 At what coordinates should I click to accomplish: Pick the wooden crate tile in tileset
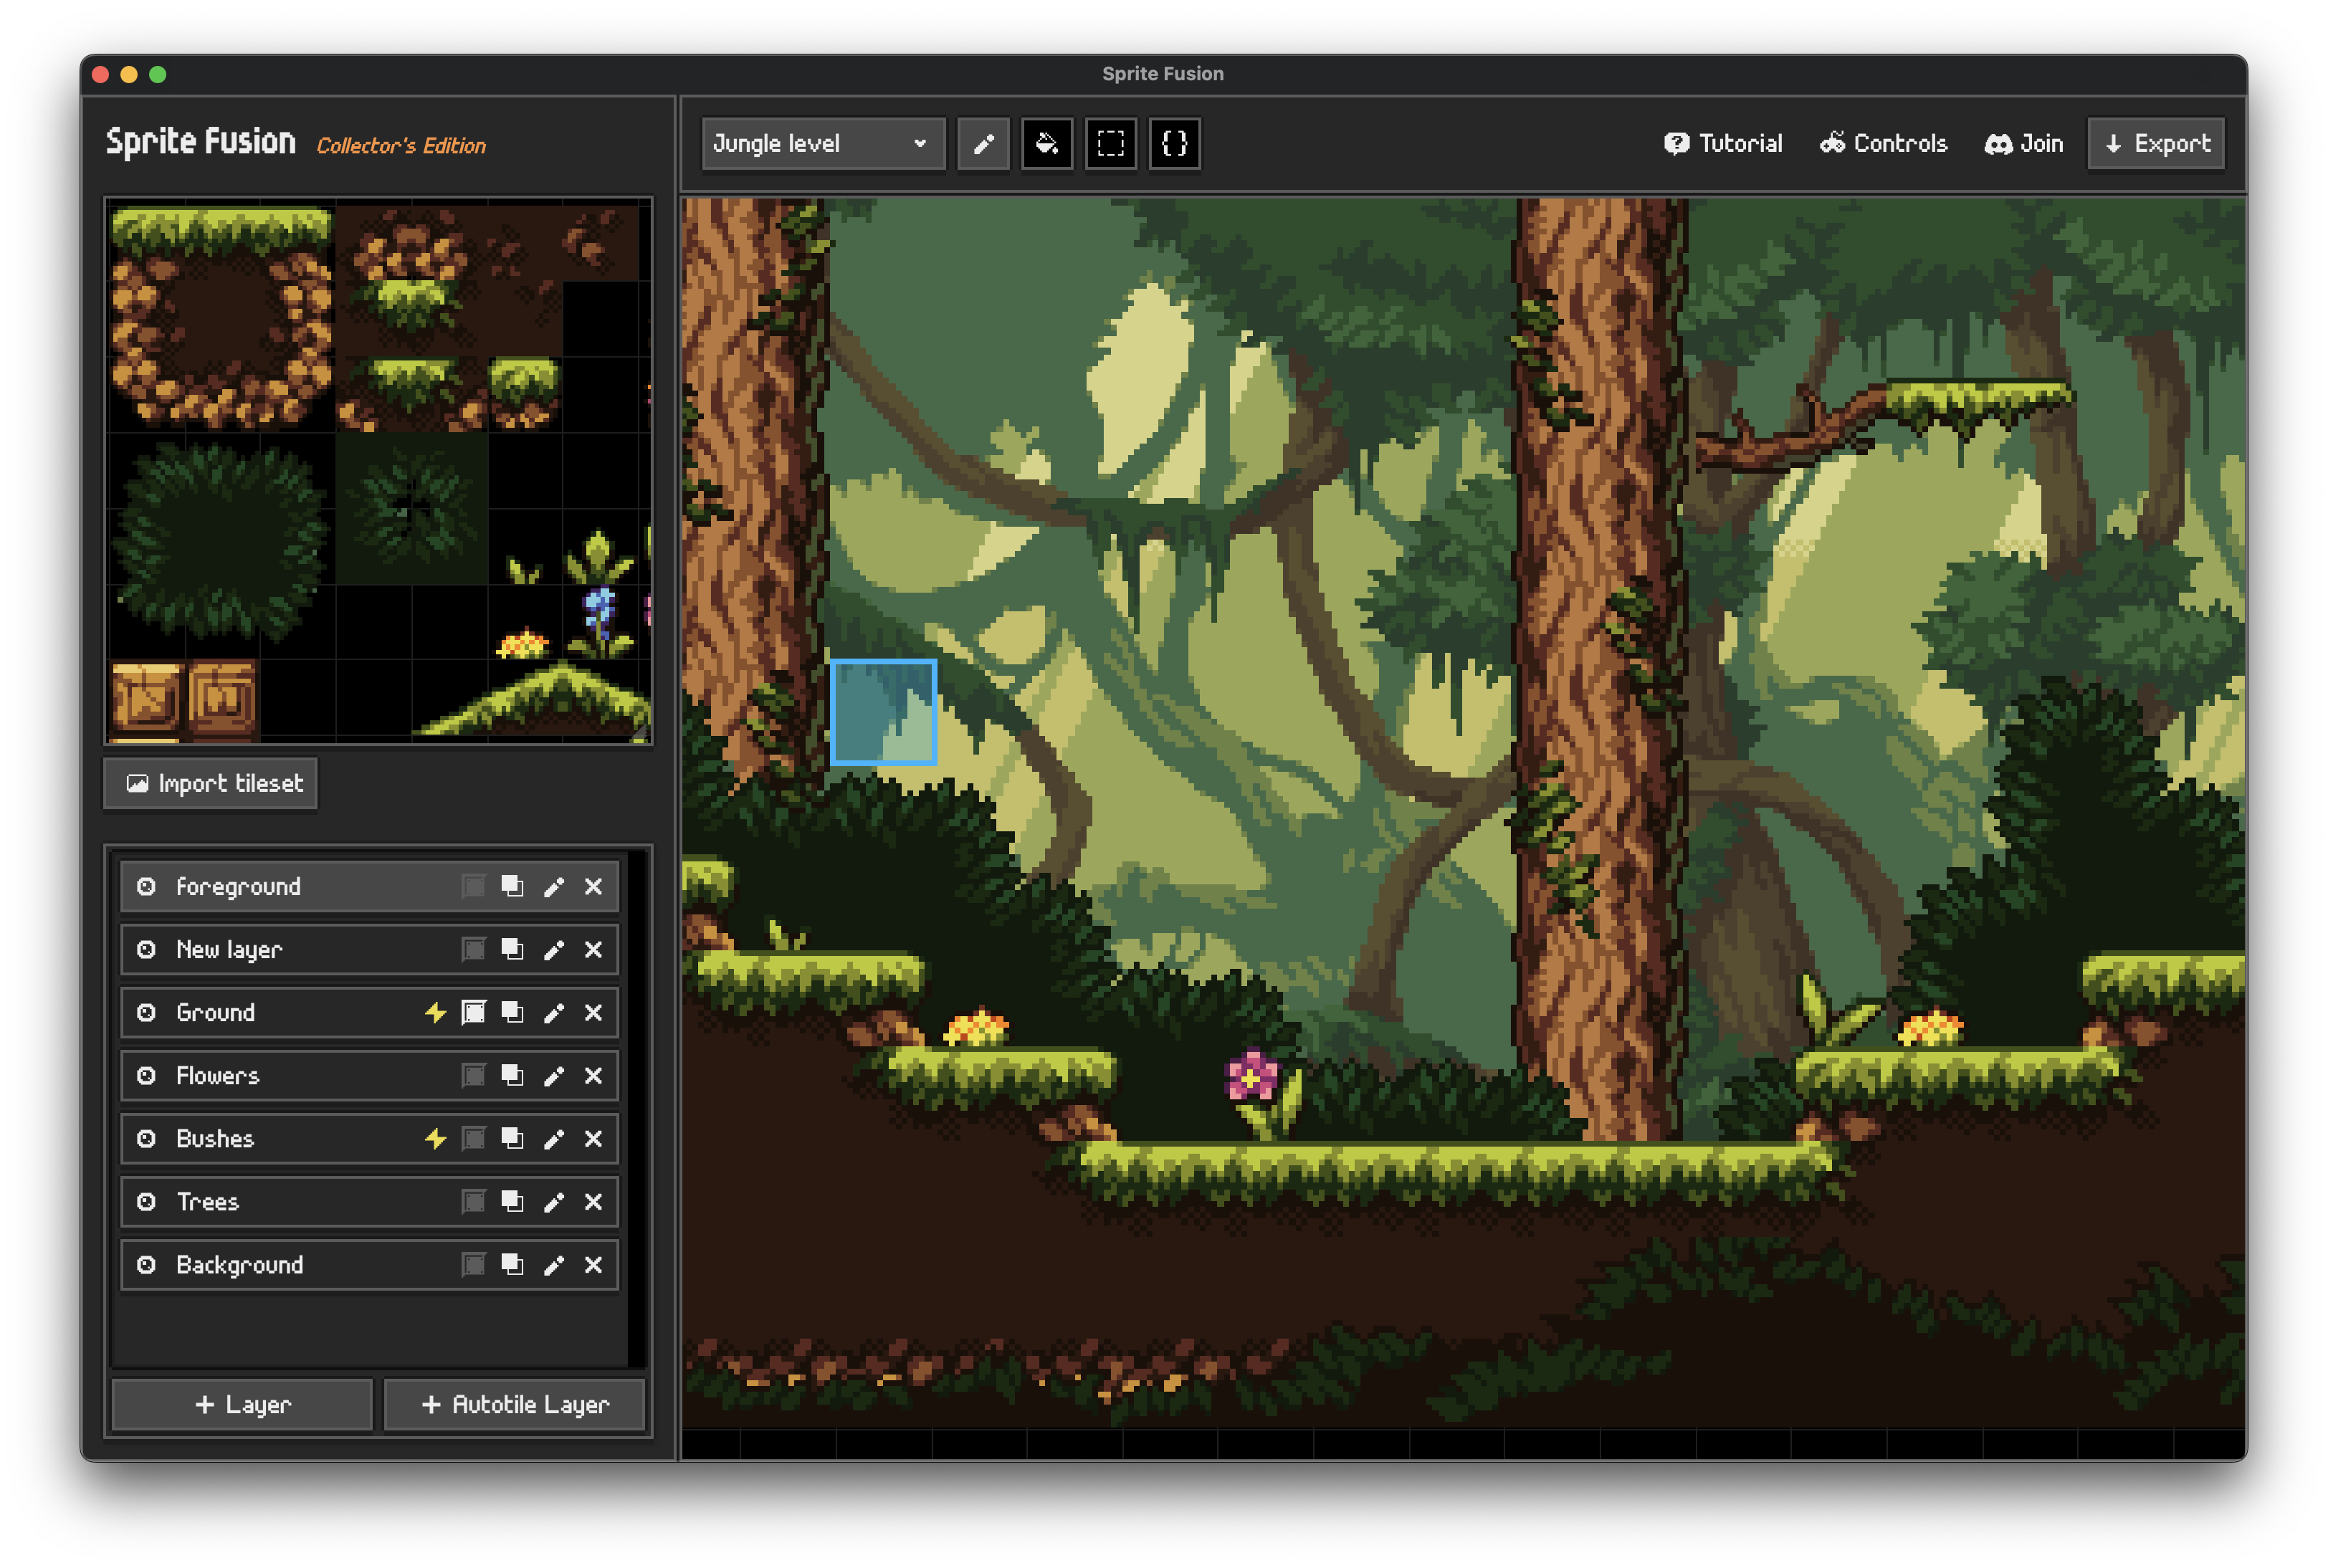click(146, 697)
